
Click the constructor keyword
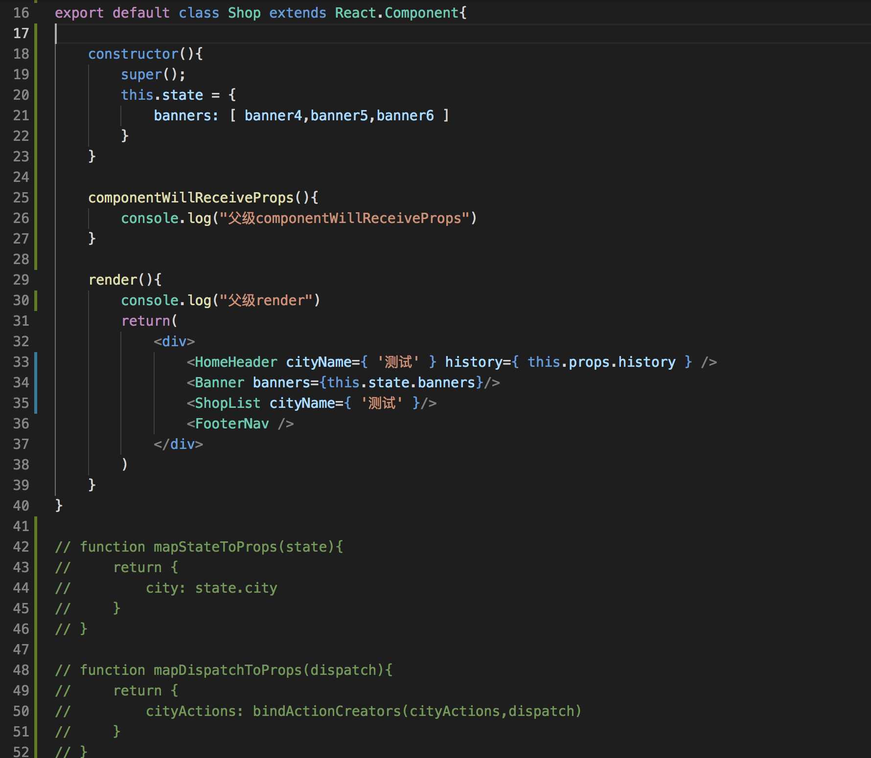click(x=133, y=54)
